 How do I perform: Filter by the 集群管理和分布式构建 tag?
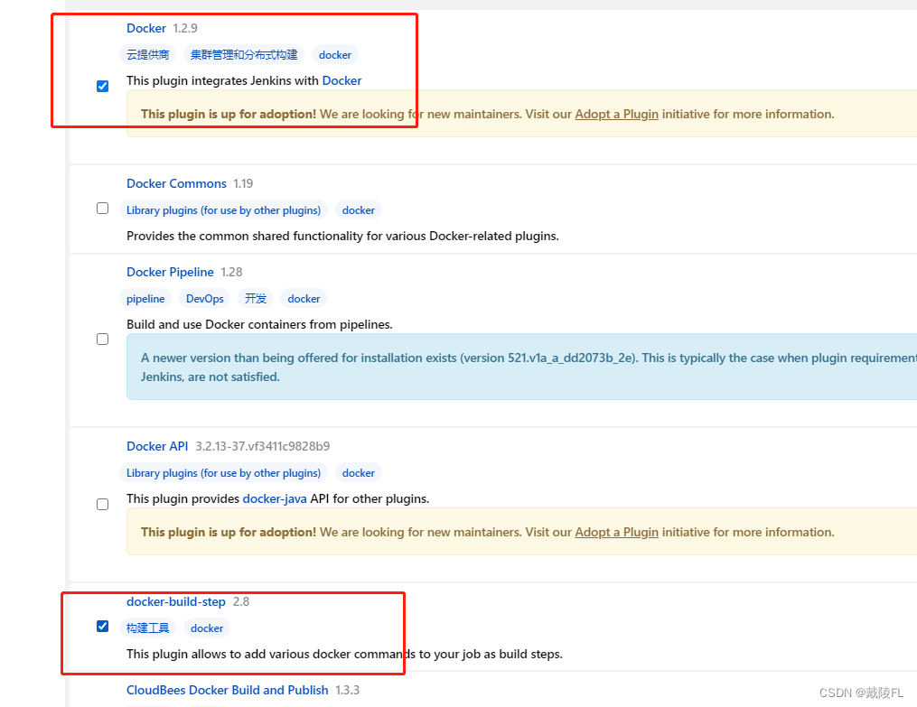[244, 55]
